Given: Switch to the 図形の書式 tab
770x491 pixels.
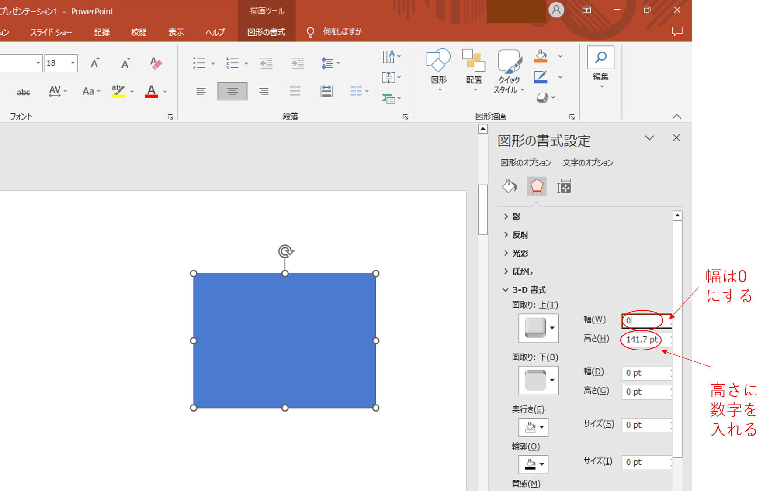Looking at the screenshot, I should point(266,32).
